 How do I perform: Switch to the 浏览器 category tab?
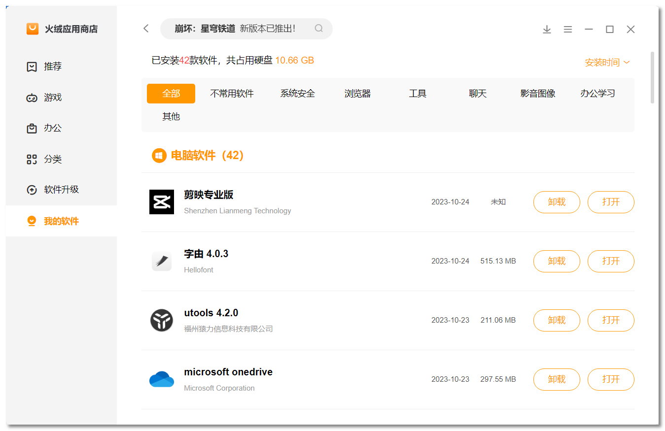click(357, 94)
